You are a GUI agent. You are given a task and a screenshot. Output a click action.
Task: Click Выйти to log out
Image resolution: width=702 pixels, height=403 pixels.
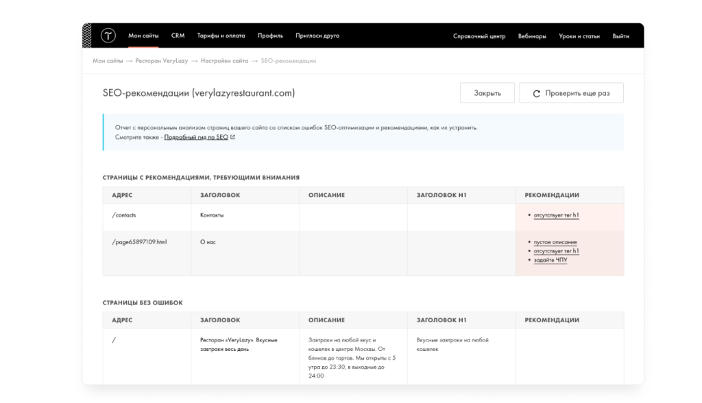[620, 36]
